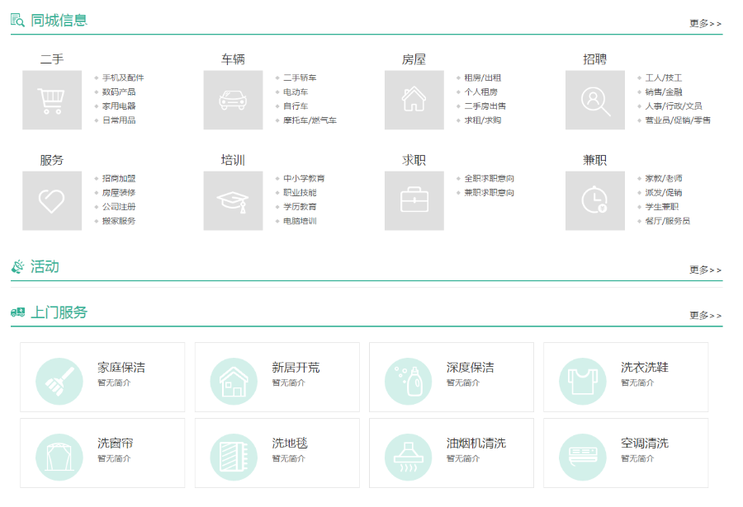
Task: Open 更多 beside 同城信息
Action: [x=704, y=24]
